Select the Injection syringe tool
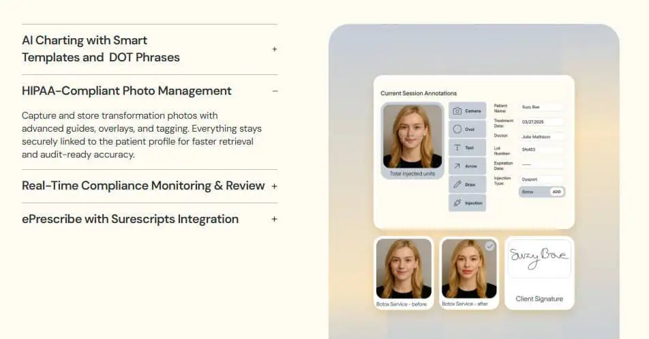The image size is (649, 339). click(x=468, y=203)
